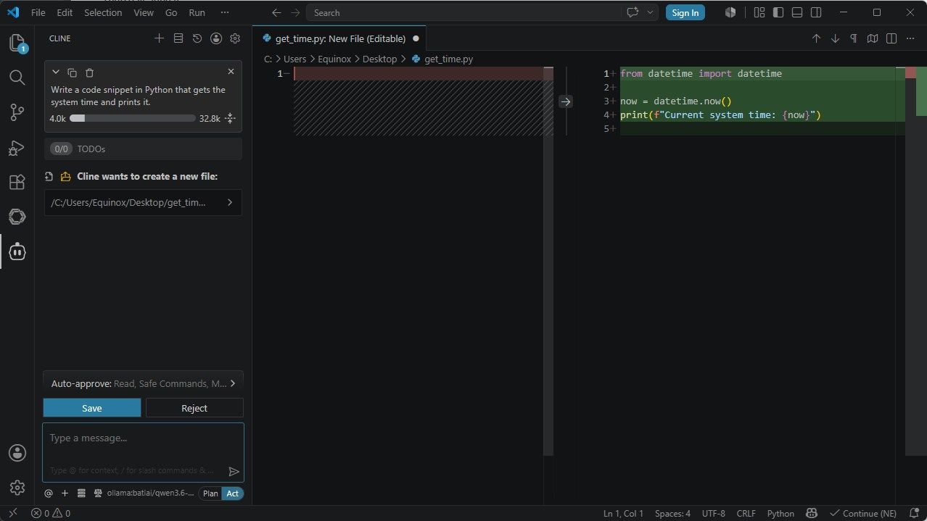Viewport: 927px width, 521px height.
Task: Toggle the bottom panel layout
Action: [x=797, y=12]
